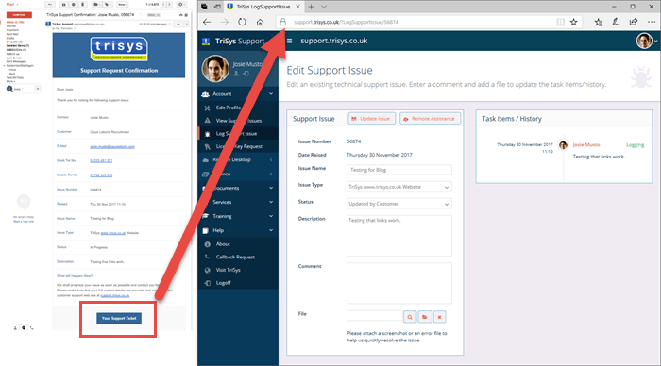661x366 pixels.
Task: Collapse the Account menu section
Action: (238, 94)
